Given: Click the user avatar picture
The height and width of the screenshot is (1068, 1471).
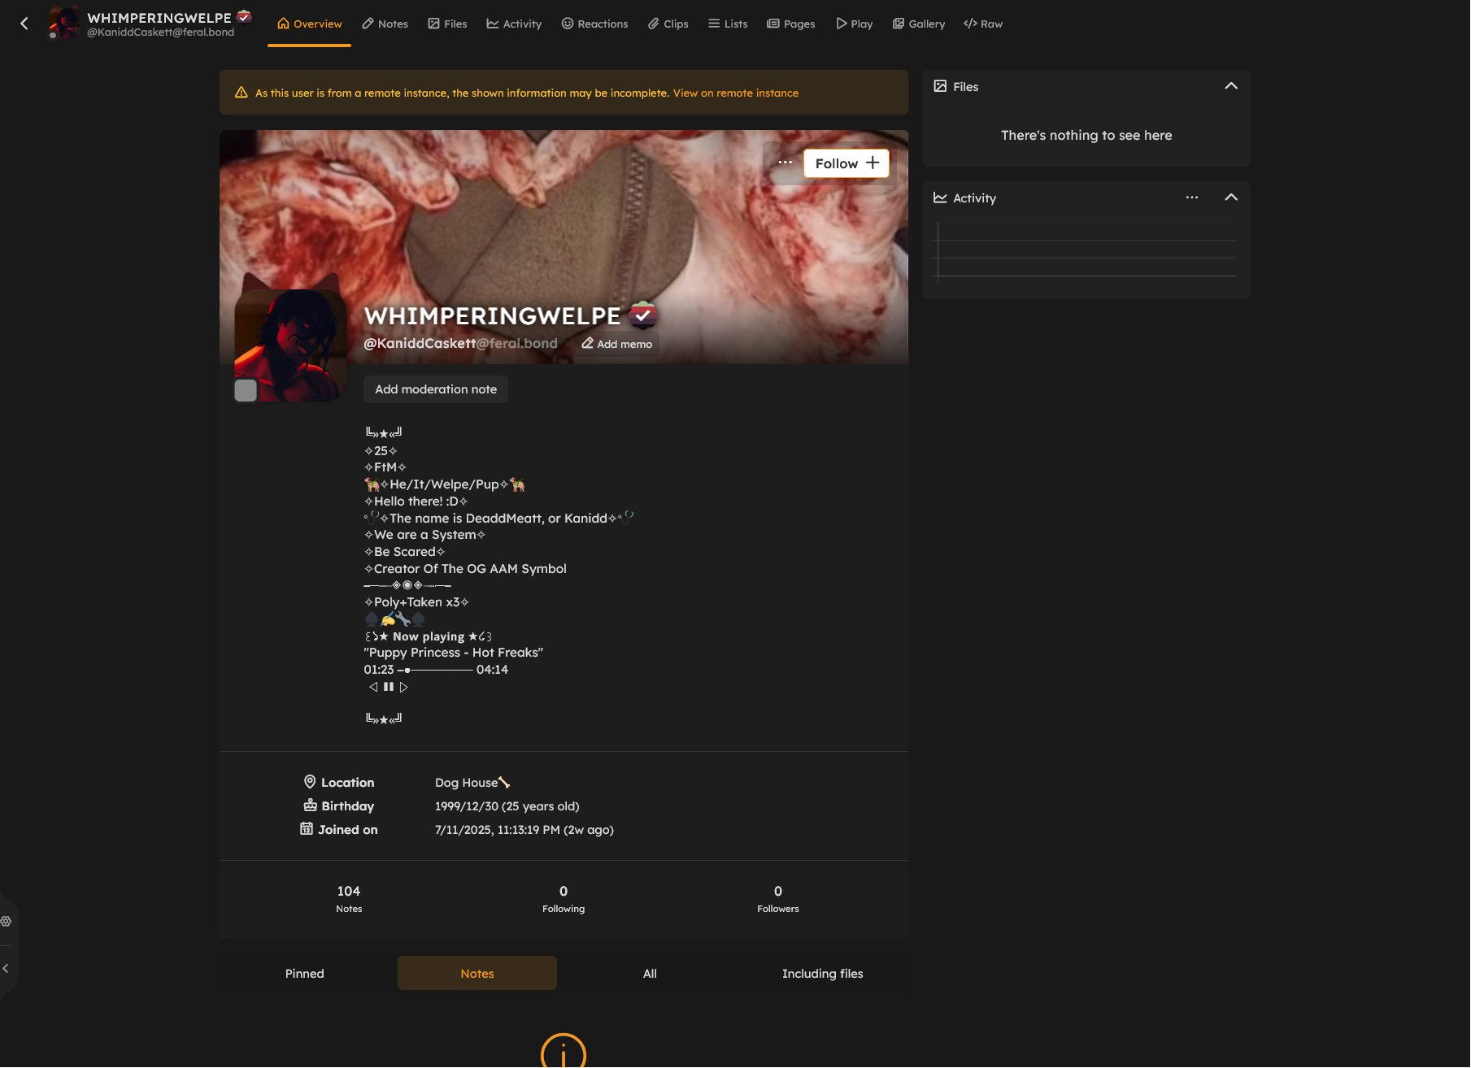Looking at the screenshot, I should tap(290, 345).
